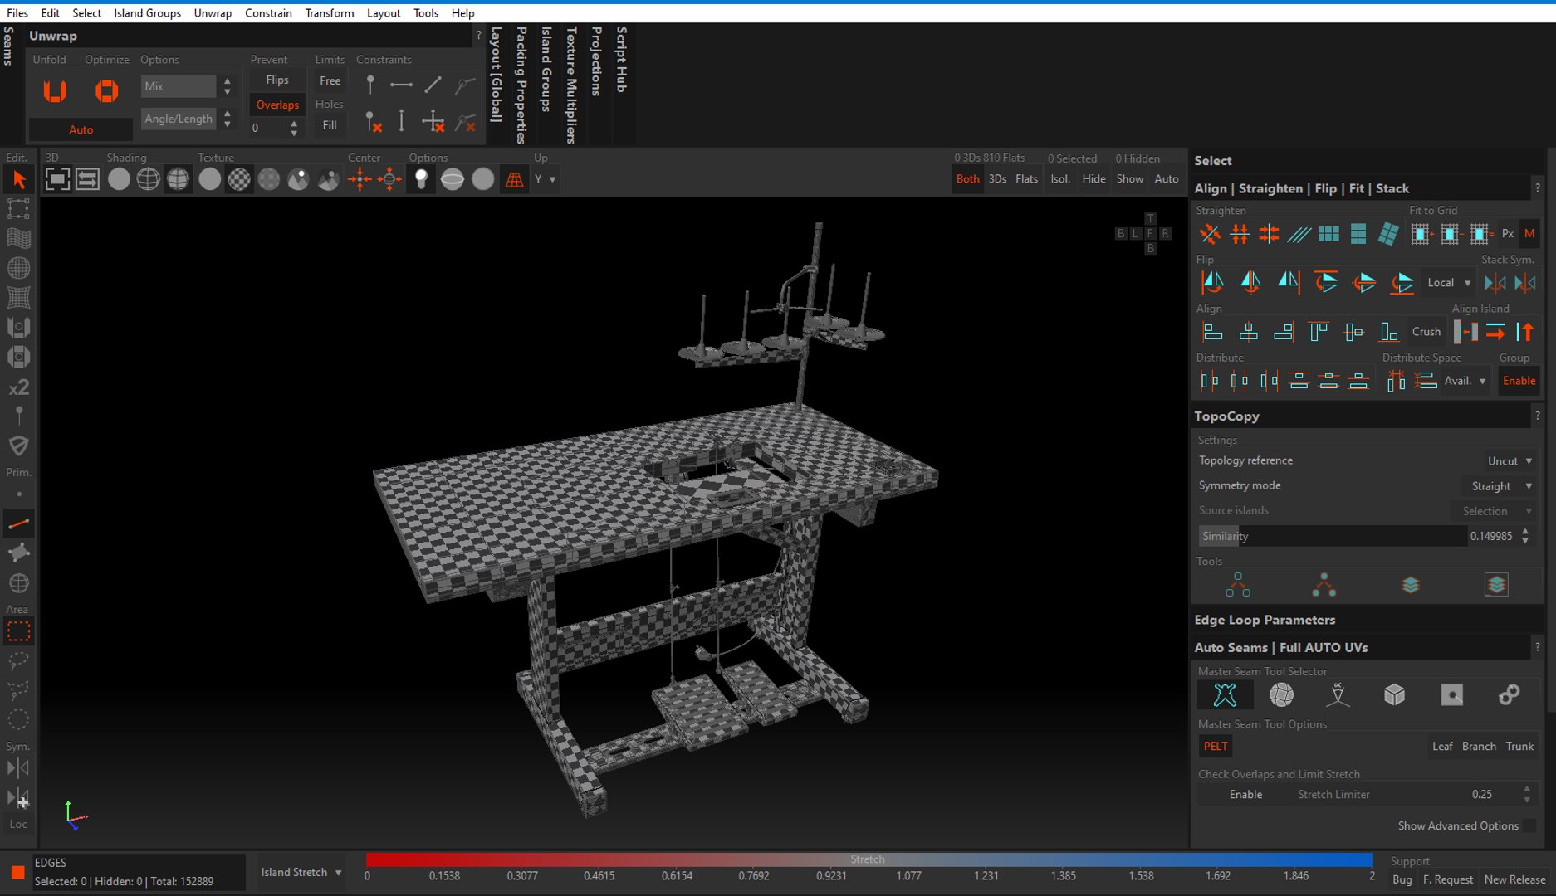The height and width of the screenshot is (896, 1556).
Task: Open the Island Stretch dropdown
Action: 301,872
